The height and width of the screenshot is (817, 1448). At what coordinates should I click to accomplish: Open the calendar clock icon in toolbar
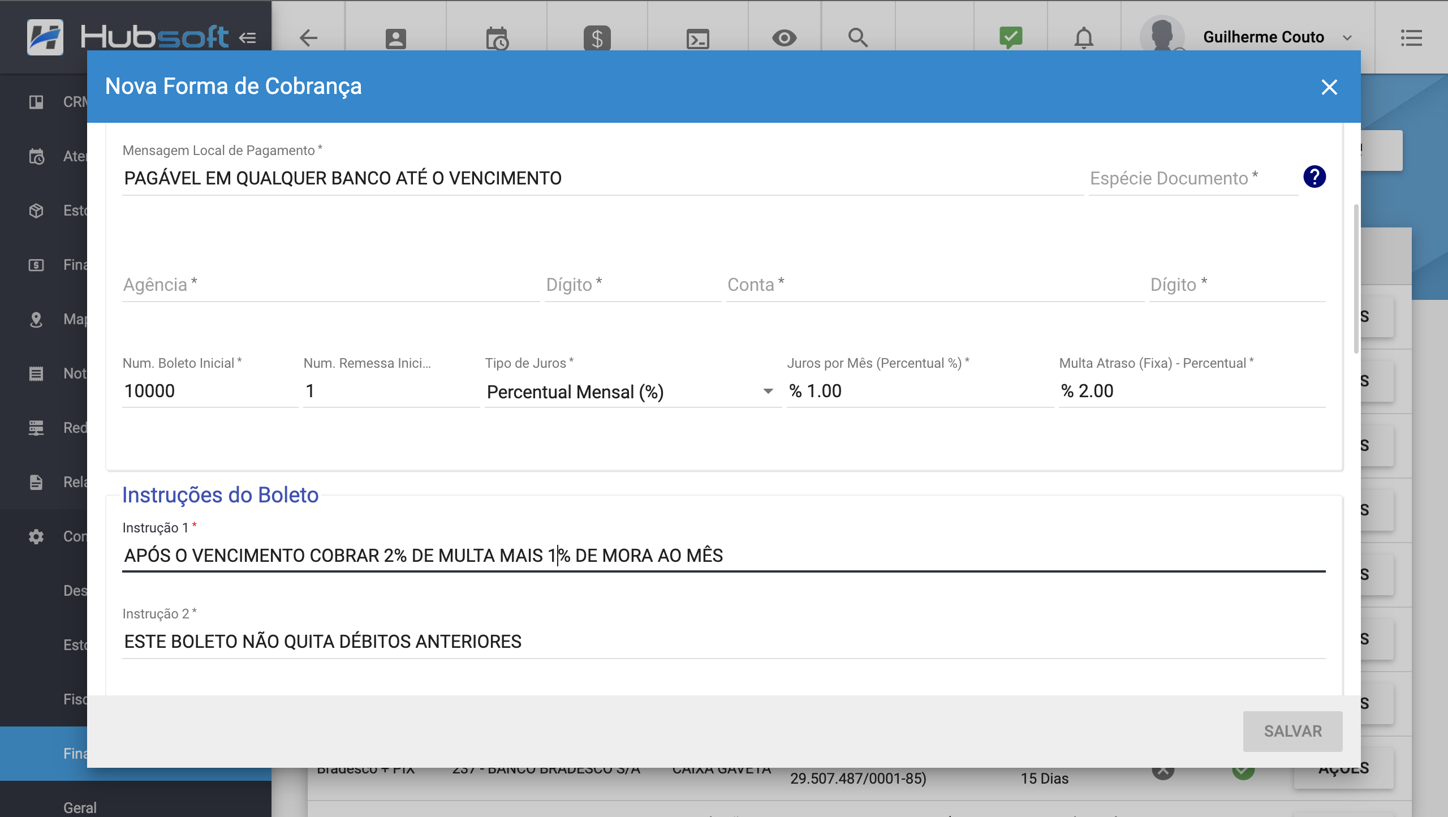[497, 38]
